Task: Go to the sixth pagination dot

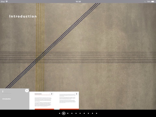Action: [80, 113]
